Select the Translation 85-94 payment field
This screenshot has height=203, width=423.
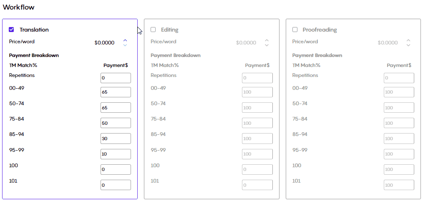coord(116,139)
